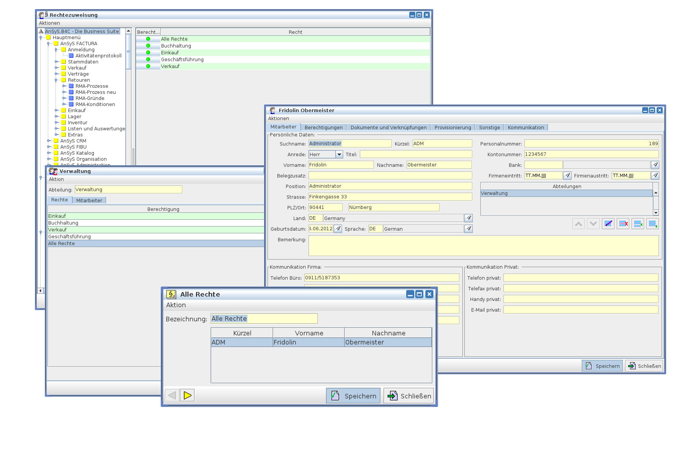This screenshot has height=456, width=684.
Task: Click the lookup icon next to Germany
Action: coord(469,218)
